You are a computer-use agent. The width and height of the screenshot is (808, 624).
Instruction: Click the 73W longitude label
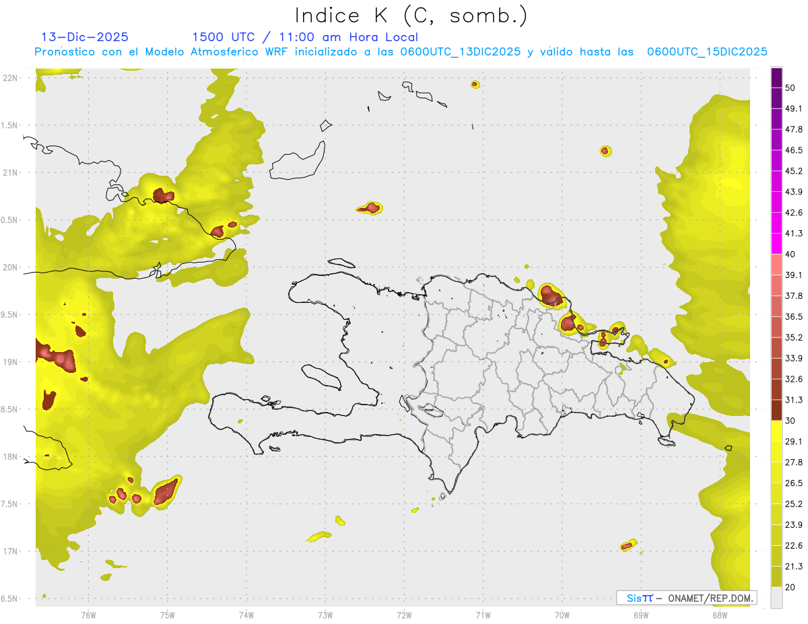pyautogui.click(x=325, y=615)
